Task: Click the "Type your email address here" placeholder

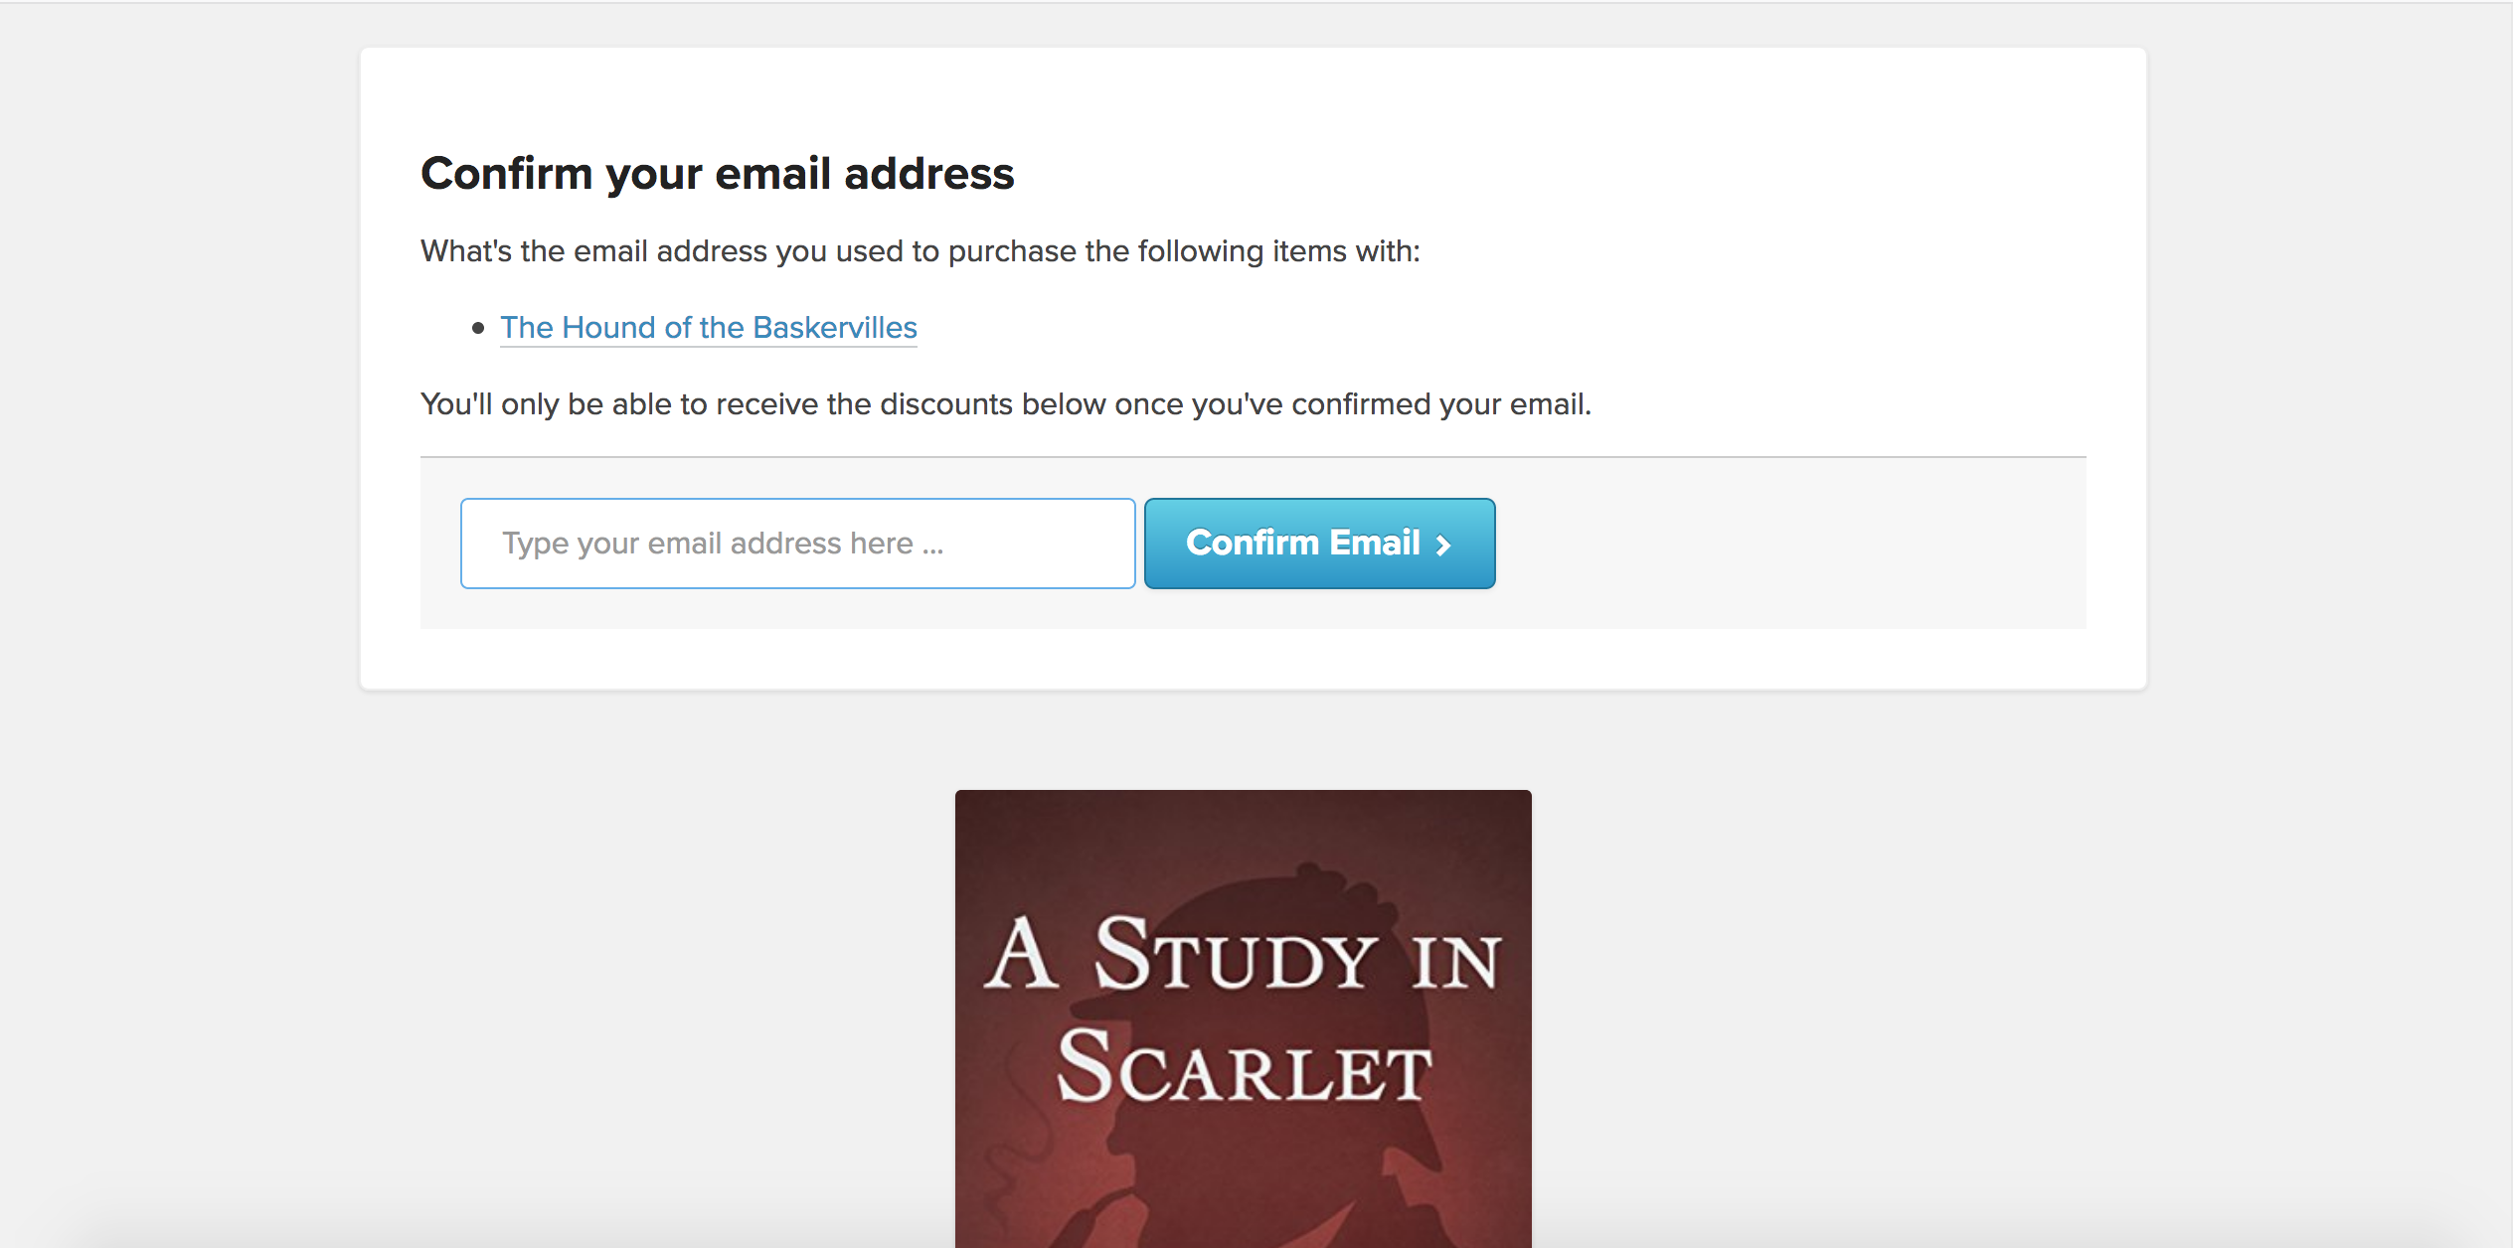Action: pos(723,544)
